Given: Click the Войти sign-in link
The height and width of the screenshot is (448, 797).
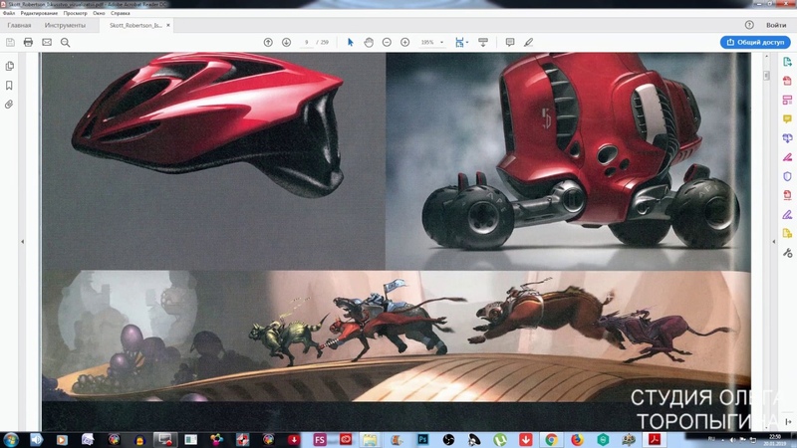Looking at the screenshot, I should [776, 25].
